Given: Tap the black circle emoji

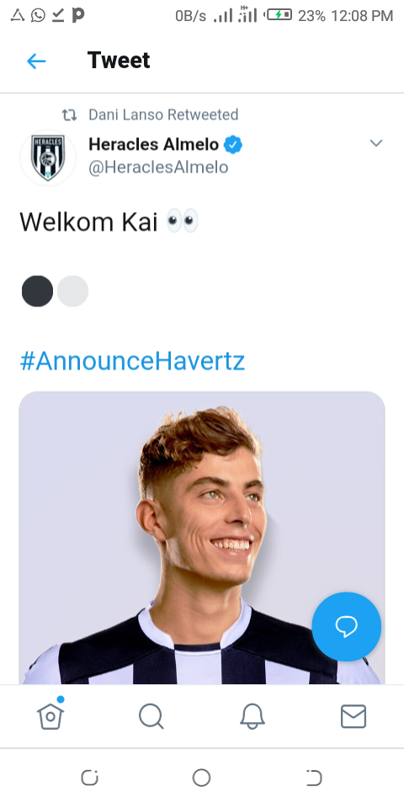Looking at the screenshot, I should pos(37,291).
